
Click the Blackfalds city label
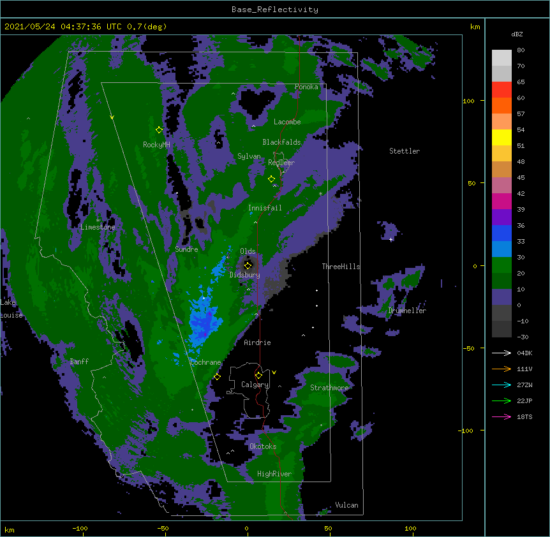click(281, 142)
